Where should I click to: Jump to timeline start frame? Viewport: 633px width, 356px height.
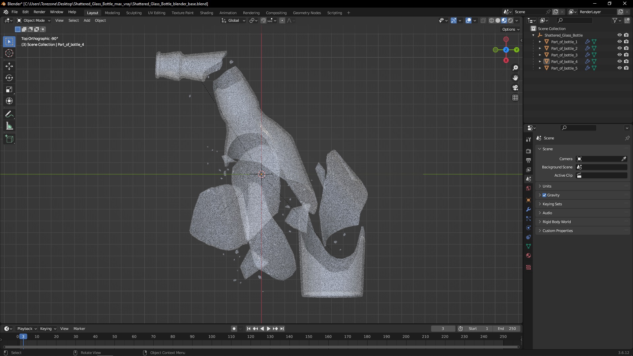click(x=249, y=329)
